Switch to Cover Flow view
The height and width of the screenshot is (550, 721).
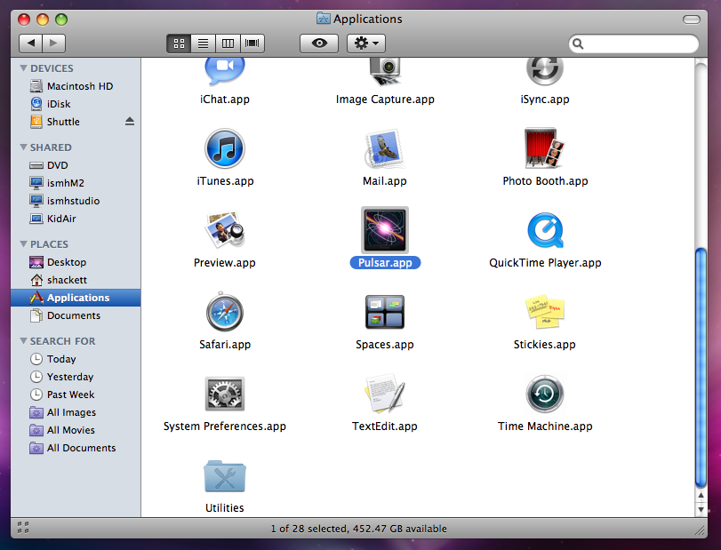click(x=252, y=44)
